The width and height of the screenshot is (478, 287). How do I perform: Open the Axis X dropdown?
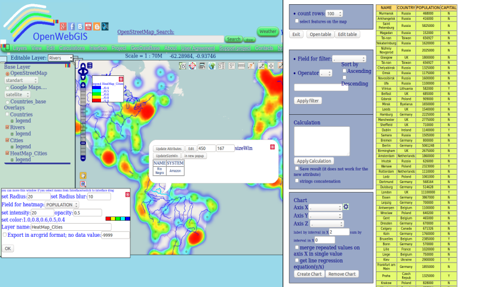coord(325,207)
